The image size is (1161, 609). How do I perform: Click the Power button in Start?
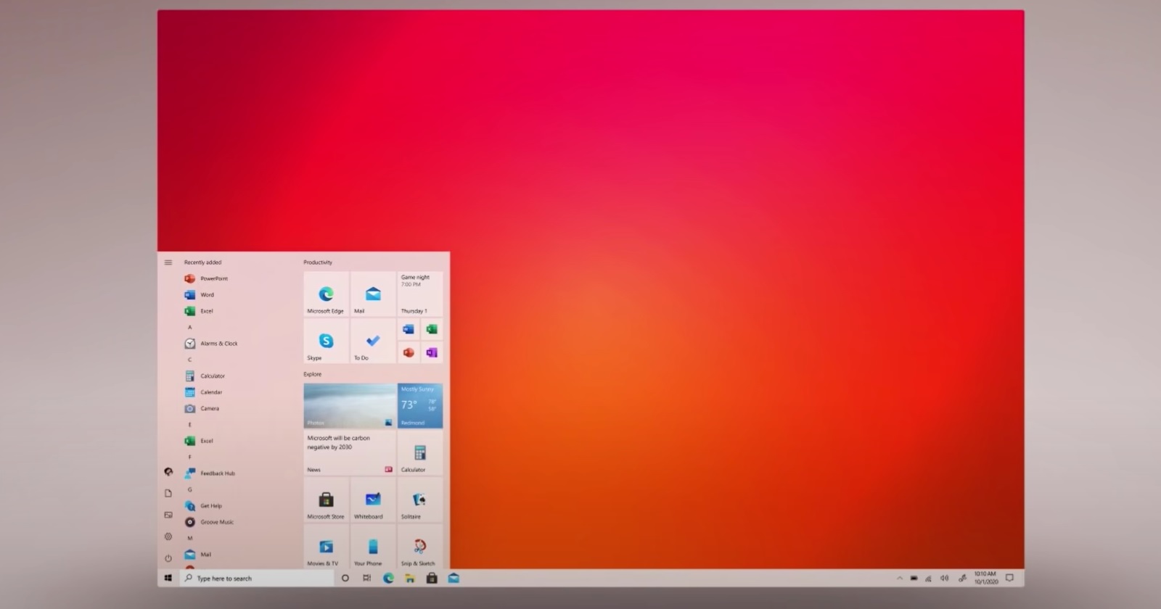[168, 558]
